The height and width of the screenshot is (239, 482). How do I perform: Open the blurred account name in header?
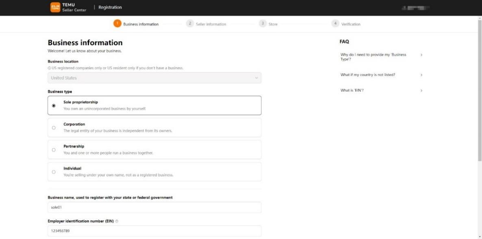(415, 8)
